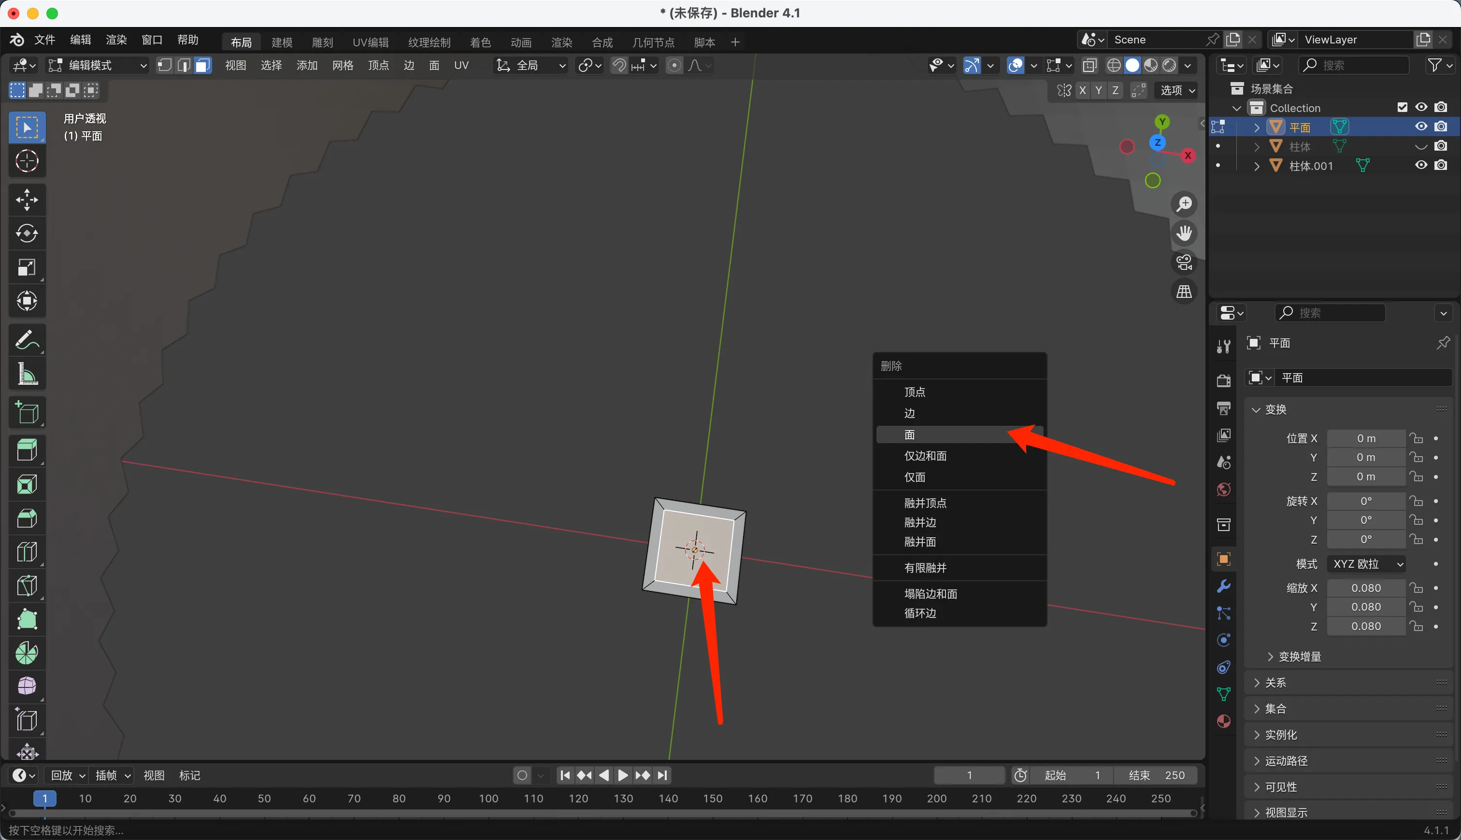1461x840 pixels.
Task: Switch to the UV编辑 workspace tab
Action: pos(370,42)
